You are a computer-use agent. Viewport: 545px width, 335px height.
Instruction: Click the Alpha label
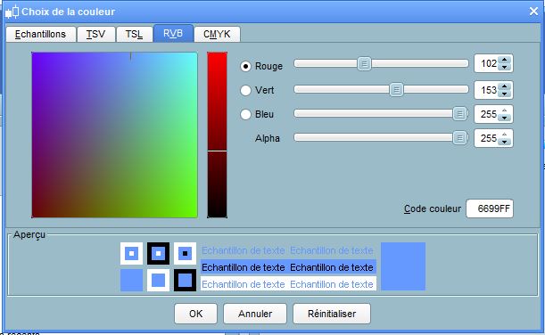[268, 138]
